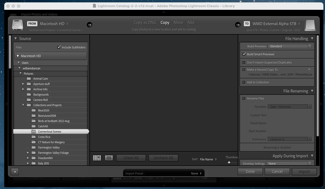Collapse the Apply During Import panel
This screenshot has height=189, width=325.
tap(312, 156)
